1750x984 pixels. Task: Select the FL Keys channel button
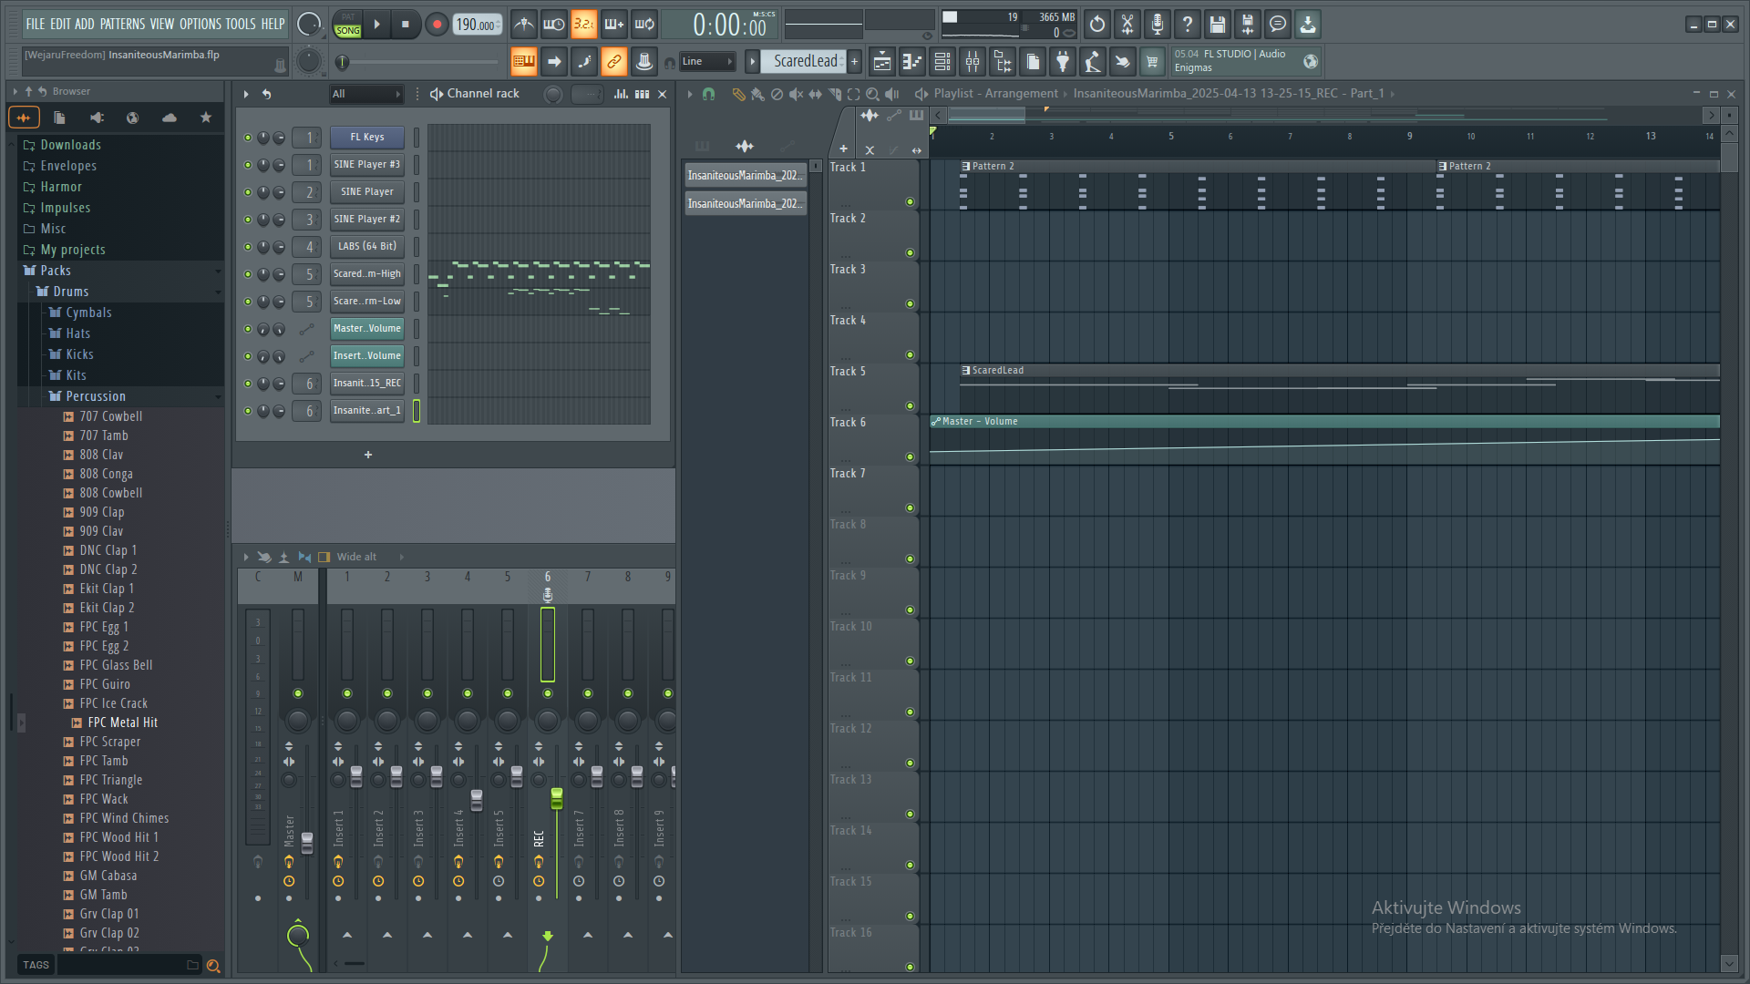click(367, 138)
